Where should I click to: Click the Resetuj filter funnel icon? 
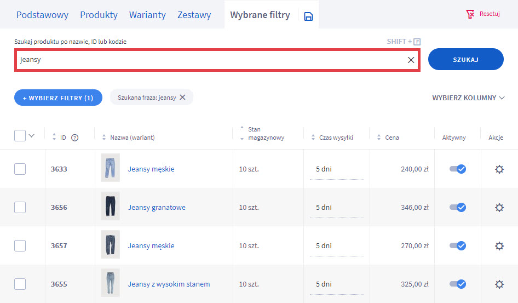point(470,14)
